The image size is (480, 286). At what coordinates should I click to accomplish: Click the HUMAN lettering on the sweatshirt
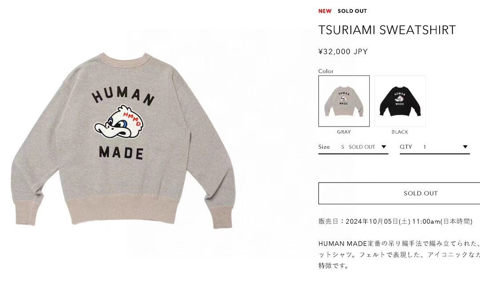click(123, 96)
